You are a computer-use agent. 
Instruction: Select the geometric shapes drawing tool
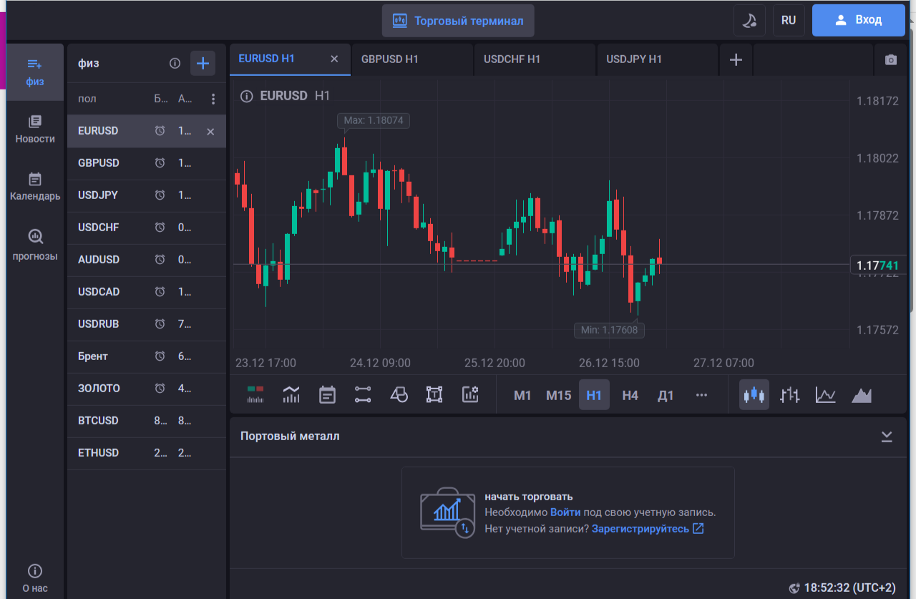(399, 395)
